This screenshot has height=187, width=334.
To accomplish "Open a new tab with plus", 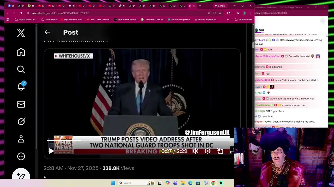I will [x=200, y=6].
